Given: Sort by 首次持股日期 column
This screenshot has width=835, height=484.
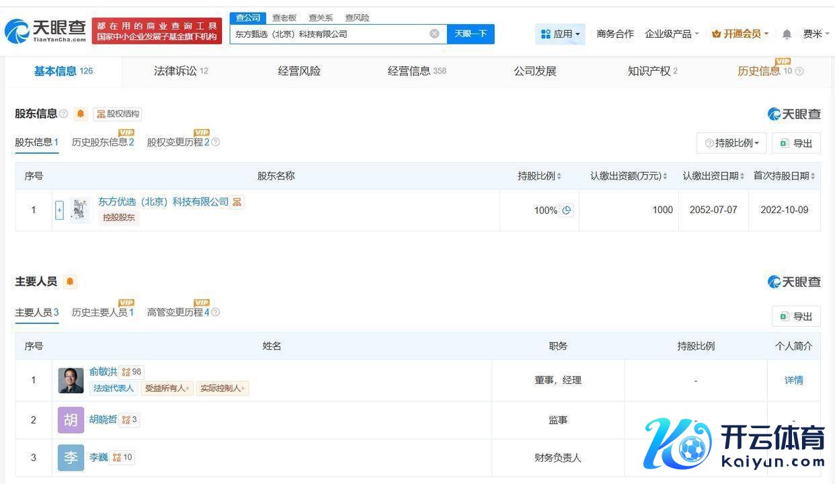Looking at the screenshot, I should point(784,176).
